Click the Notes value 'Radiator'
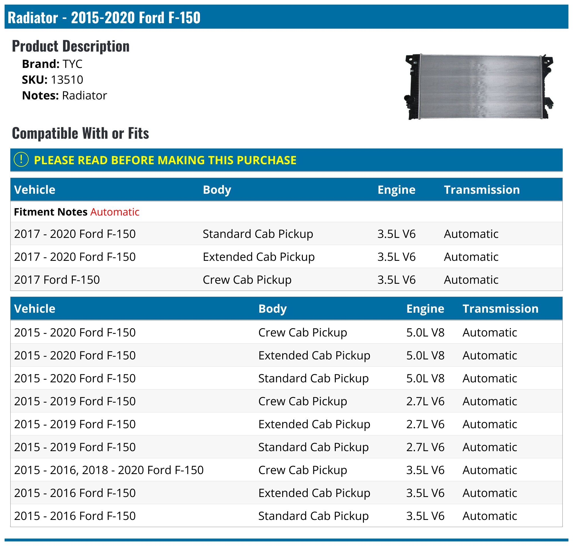The height and width of the screenshot is (546, 573). (x=84, y=96)
